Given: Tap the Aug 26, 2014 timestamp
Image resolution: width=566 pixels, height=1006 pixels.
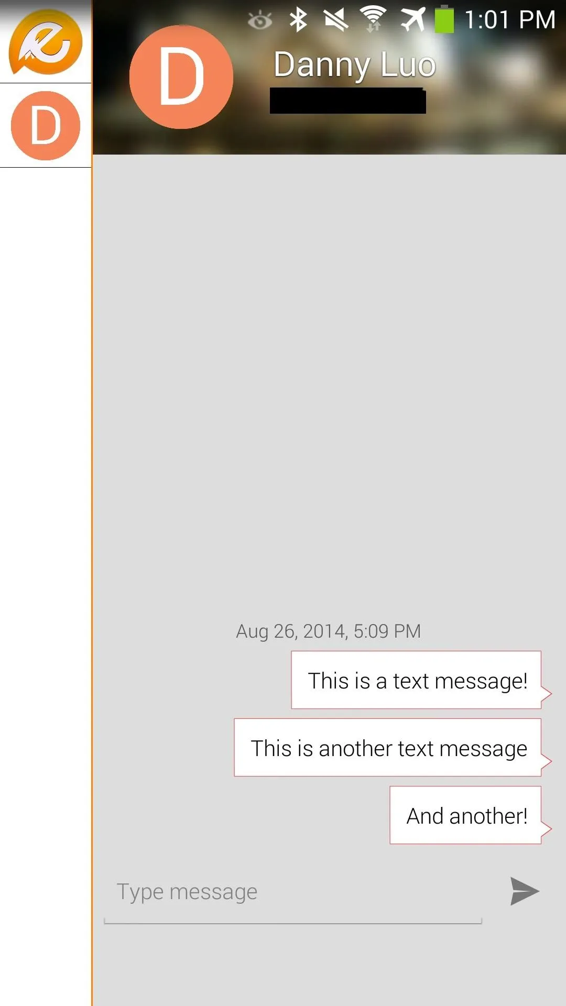Looking at the screenshot, I should click(x=329, y=631).
